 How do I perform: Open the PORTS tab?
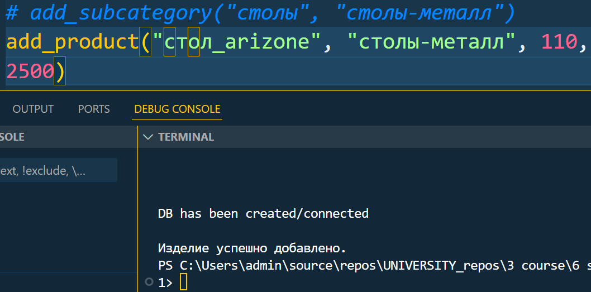[x=94, y=109]
